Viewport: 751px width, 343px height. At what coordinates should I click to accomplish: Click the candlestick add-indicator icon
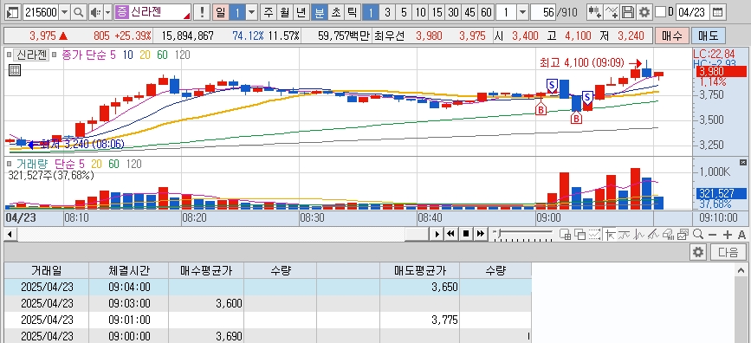(x=595, y=12)
